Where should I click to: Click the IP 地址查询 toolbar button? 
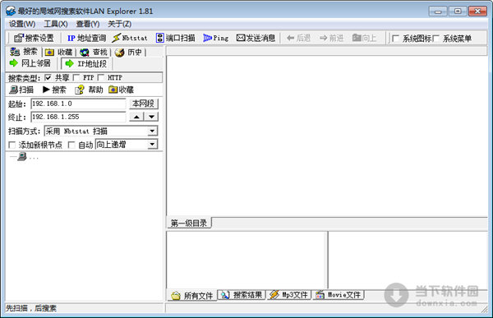[x=86, y=38]
